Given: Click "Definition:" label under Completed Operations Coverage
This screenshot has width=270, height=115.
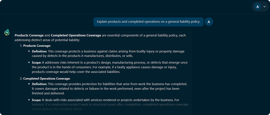Looking at the screenshot, I should (x=39, y=84).
